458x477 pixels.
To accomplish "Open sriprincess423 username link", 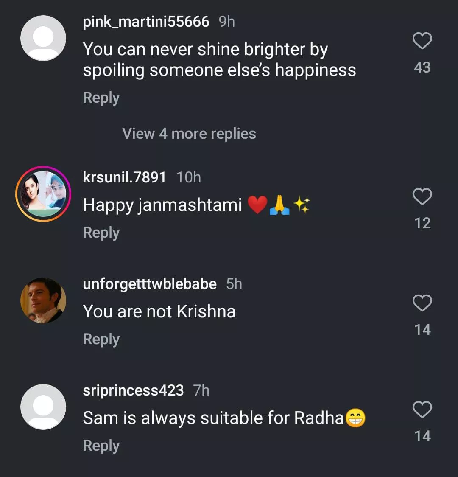I will 133,390.
